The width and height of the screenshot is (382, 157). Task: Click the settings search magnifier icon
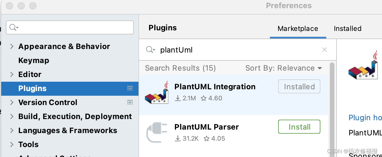pyautogui.click(x=13, y=28)
